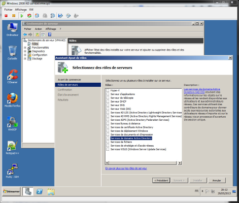The height and width of the screenshot is (203, 239).
Task: Click the taskbar clock
Action: point(224,191)
